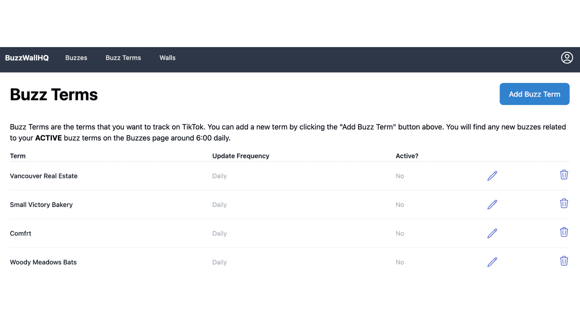Delete the Vancouver Real Estate term
This screenshot has height=326, width=580.
tap(564, 175)
